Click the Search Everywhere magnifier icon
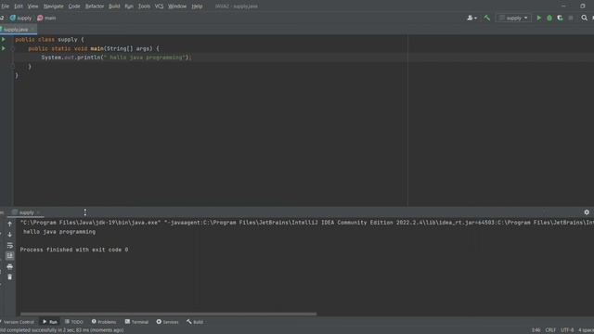Image resolution: width=594 pixels, height=334 pixels. (x=584, y=18)
